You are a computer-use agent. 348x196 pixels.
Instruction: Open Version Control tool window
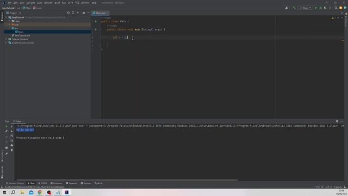point(15,183)
